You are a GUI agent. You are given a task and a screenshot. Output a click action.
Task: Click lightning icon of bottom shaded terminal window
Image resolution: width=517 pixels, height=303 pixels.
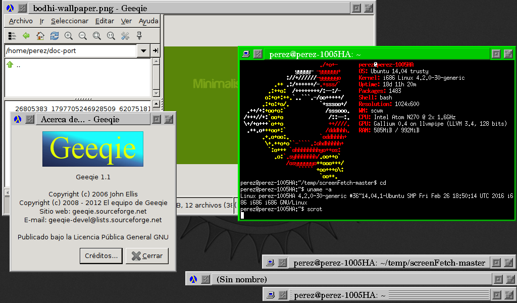coord(283,295)
